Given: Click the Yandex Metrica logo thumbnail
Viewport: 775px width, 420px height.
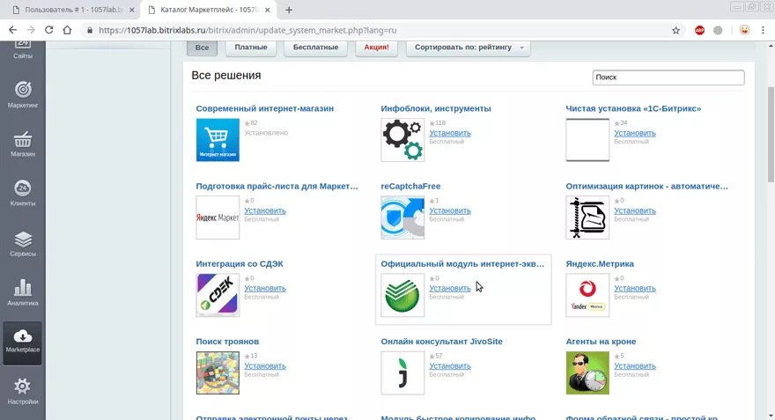Looking at the screenshot, I should click(587, 295).
